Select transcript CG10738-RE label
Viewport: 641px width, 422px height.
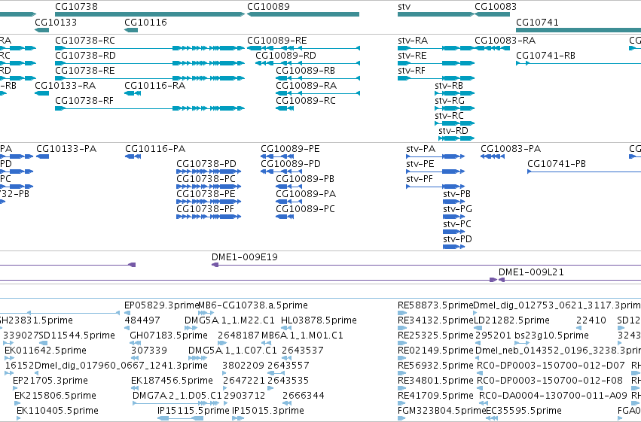pyautogui.click(x=85, y=71)
